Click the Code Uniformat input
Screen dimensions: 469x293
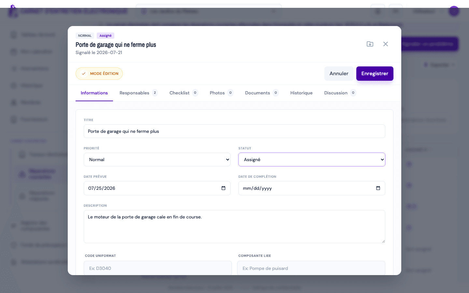[158, 268]
